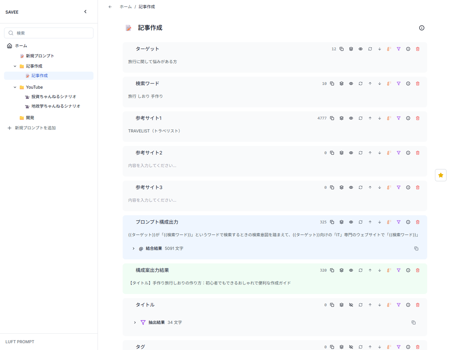Click the 参考サイト2 empty content field

tap(275, 165)
